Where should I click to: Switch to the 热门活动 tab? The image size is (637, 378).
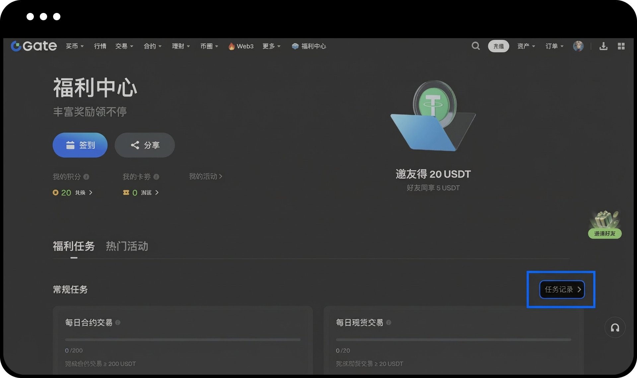pyautogui.click(x=127, y=246)
